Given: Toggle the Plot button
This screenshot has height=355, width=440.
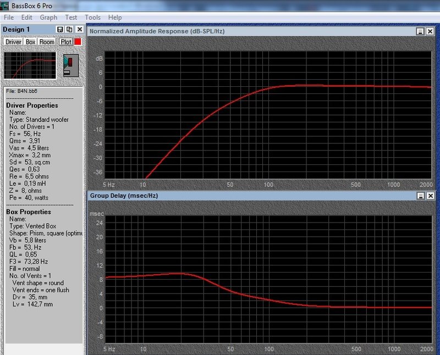Looking at the screenshot, I should pyautogui.click(x=66, y=42).
